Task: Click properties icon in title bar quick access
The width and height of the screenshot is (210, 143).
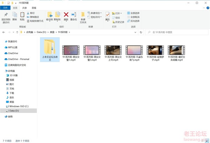Action: click(x=8, y=3)
